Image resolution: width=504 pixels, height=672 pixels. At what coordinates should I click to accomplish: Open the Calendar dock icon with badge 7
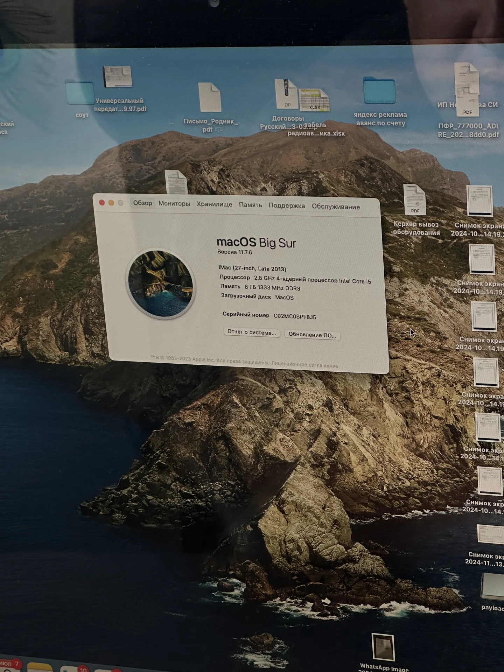10,665
